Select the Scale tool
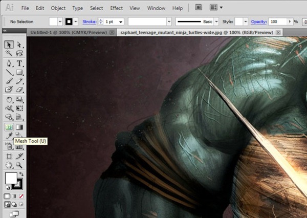The width and height of the screenshot is (307, 218). [x=19, y=99]
